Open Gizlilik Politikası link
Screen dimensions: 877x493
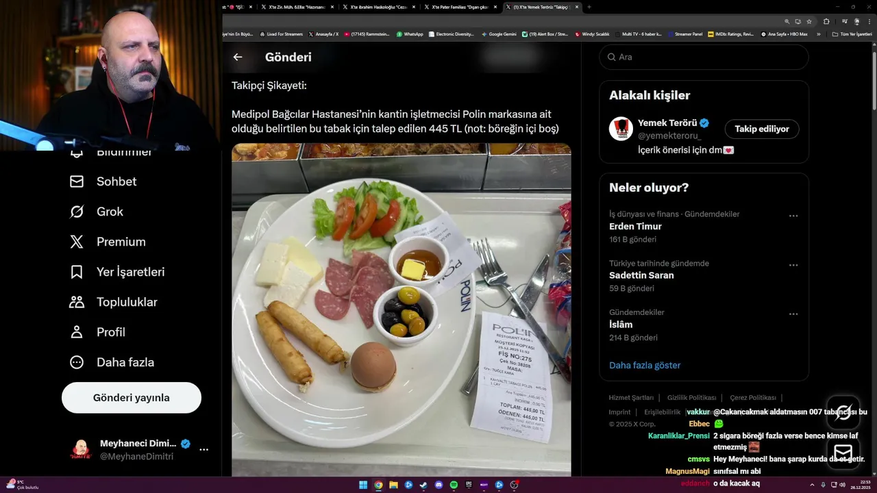point(691,398)
